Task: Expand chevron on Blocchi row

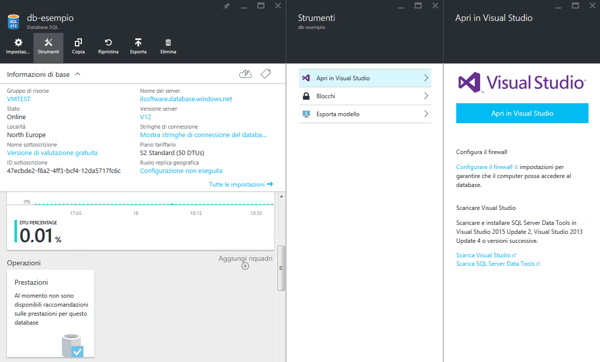Action: [426, 96]
